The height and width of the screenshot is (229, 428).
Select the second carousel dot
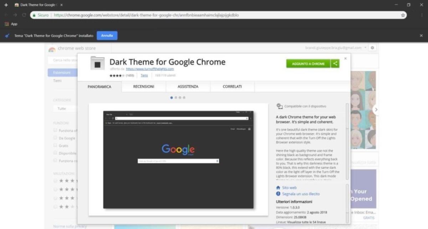(x=175, y=97)
